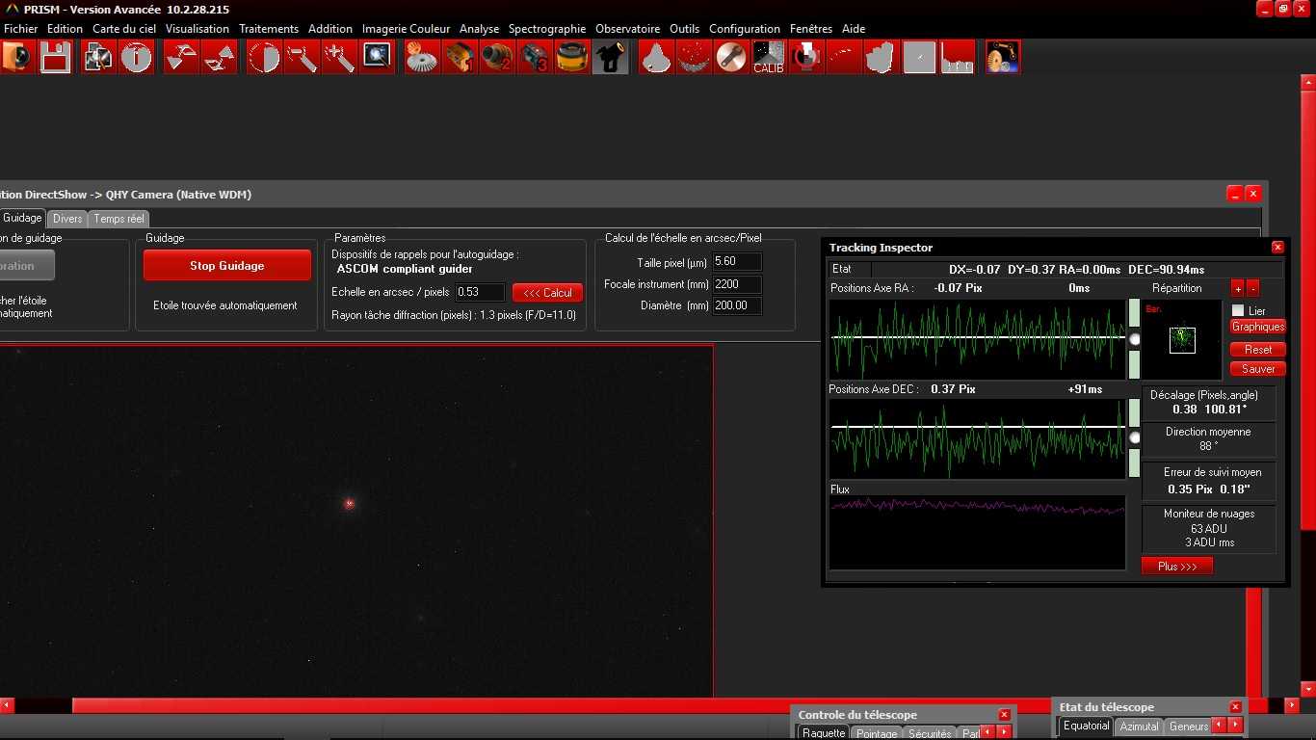Select the zoom out magnifier icon
The height and width of the screenshot is (740, 1316).
[x=302, y=58]
